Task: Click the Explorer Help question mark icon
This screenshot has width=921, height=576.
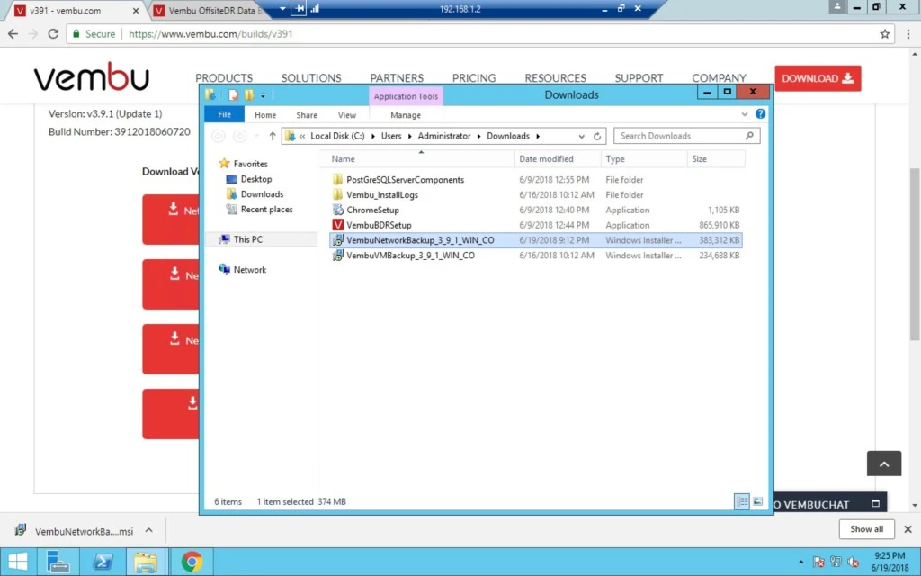Action: pos(760,114)
